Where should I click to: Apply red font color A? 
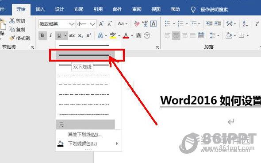[126, 35]
